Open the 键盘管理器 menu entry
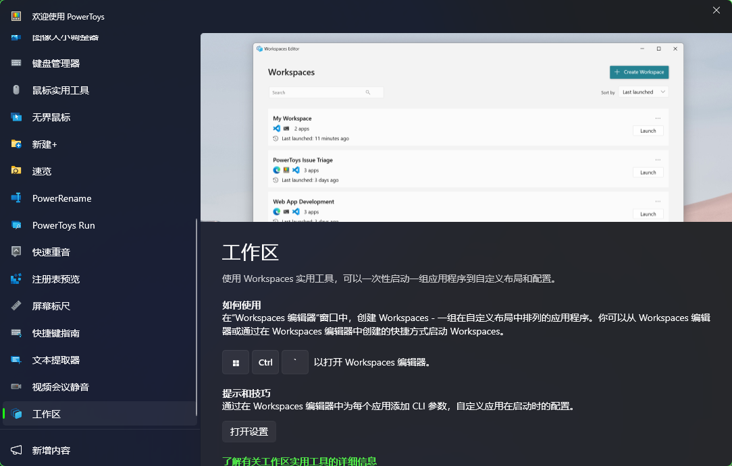Image resolution: width=732 pixels, height=466 pixels. pos(100,63)
